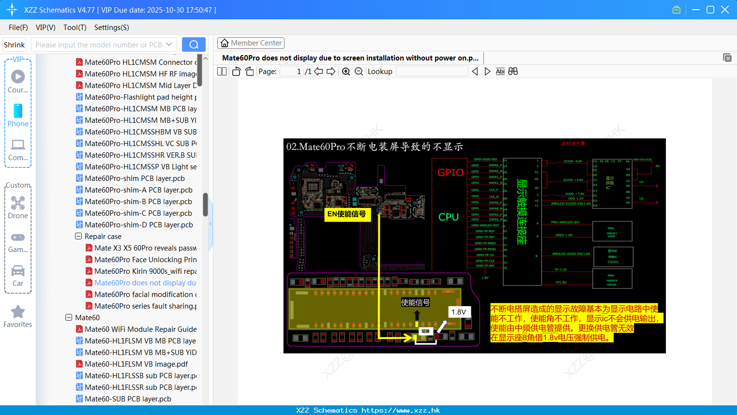This screenshot has width=737, height=415.
Task: Rotate page clockwise
Action: pos(249,71)
